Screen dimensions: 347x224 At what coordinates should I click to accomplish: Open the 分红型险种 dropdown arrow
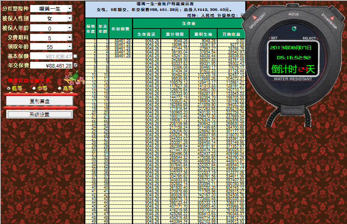(x=69, y=9)
